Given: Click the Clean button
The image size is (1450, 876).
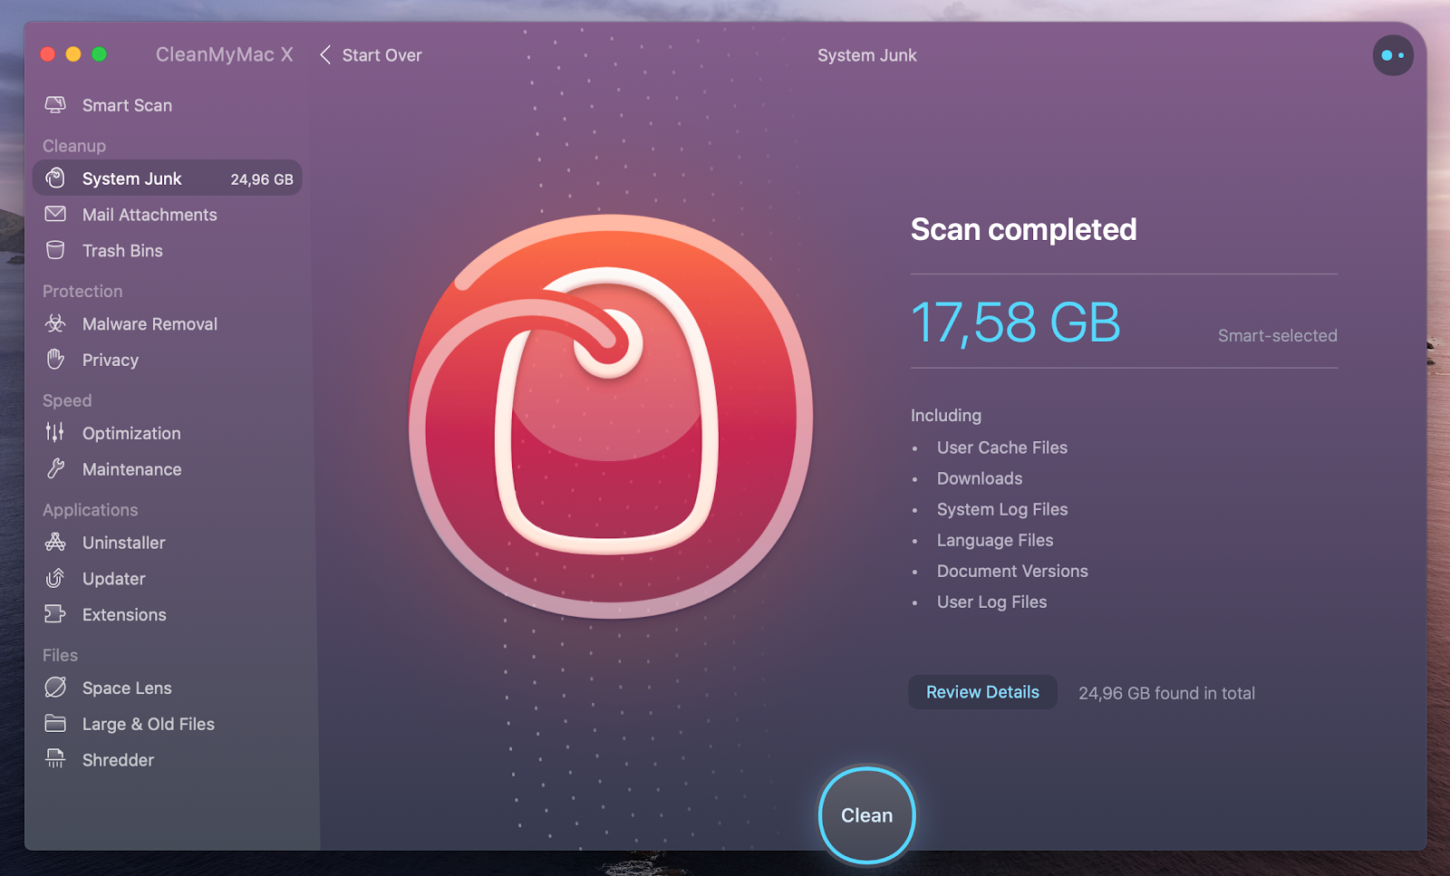Looking at the screenshot, I should [867, 814].
